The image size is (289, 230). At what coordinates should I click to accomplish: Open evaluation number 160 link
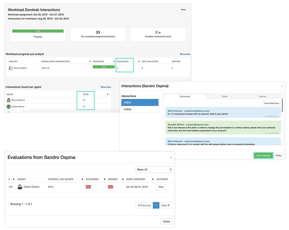click(x=10, y=187)
